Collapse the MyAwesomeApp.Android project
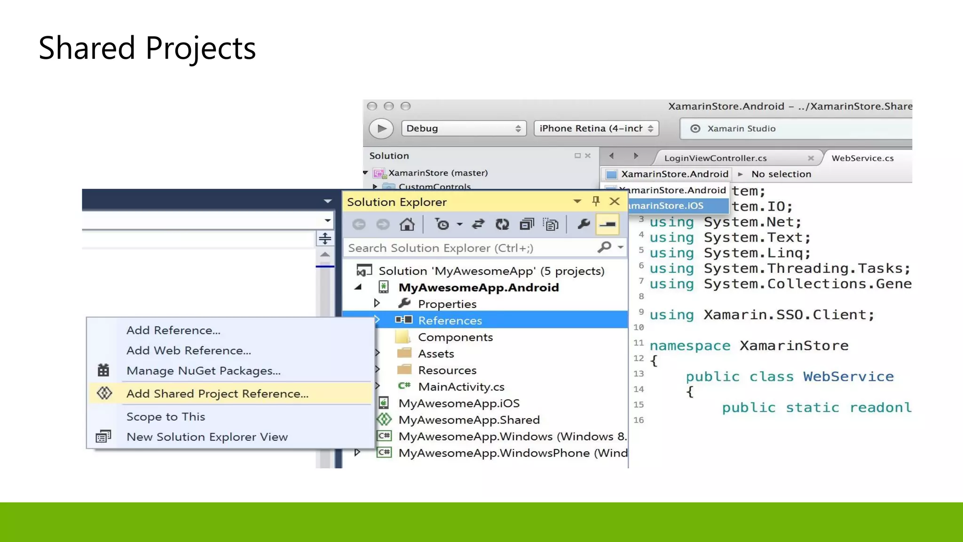 click(x=358, y=287)
